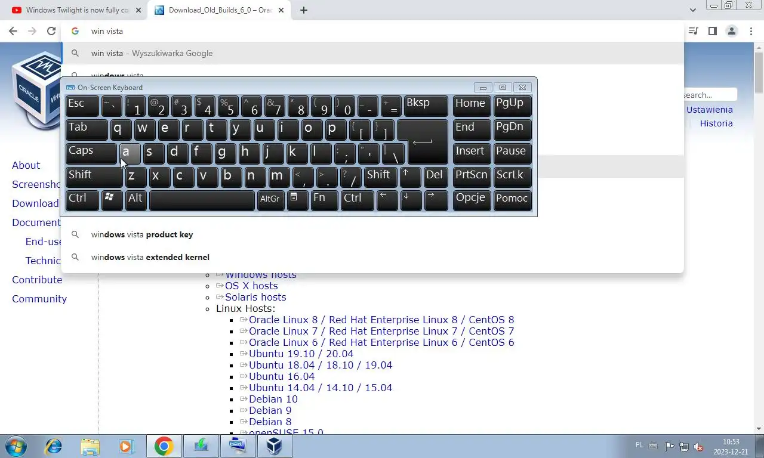764x458 pixels.
Task: Open the Solaris hosts download link
Action: [x=255, y=297]
